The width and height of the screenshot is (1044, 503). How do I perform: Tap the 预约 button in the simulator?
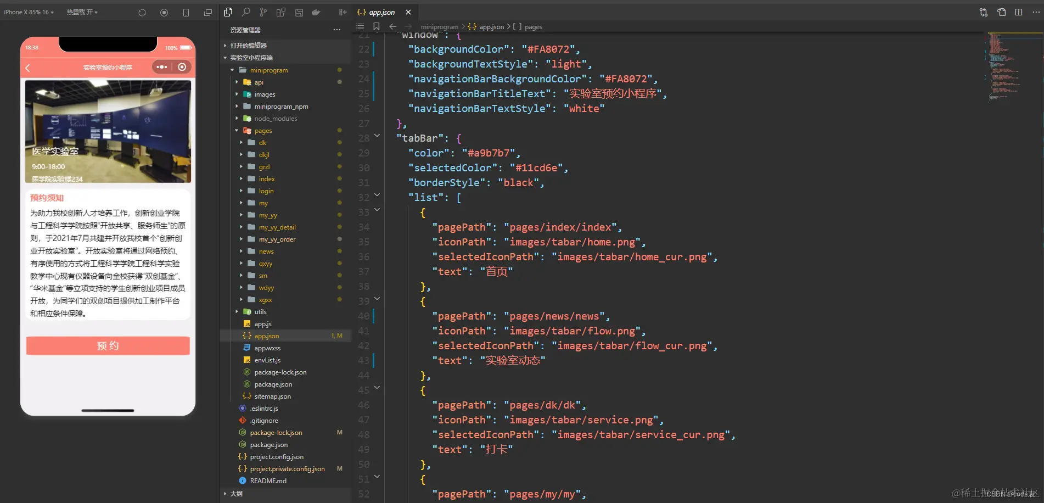click(108, 345)
